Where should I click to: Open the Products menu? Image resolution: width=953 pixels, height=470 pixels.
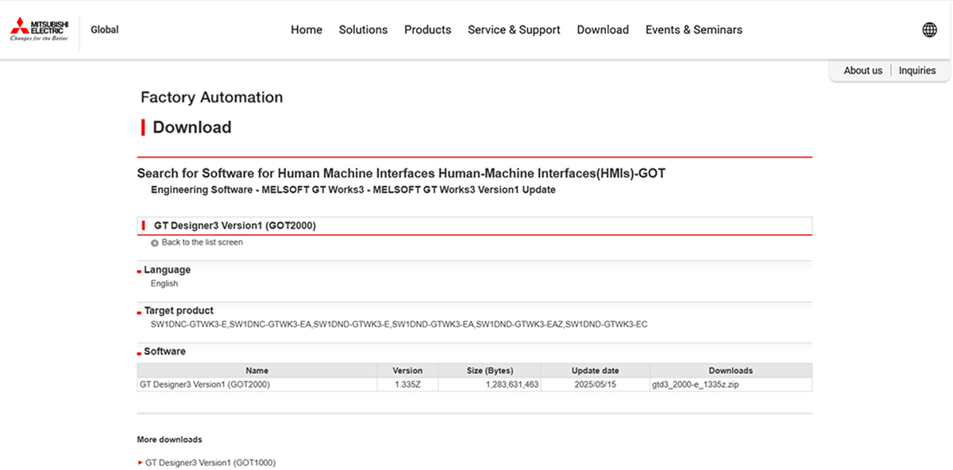pos(427,30)
